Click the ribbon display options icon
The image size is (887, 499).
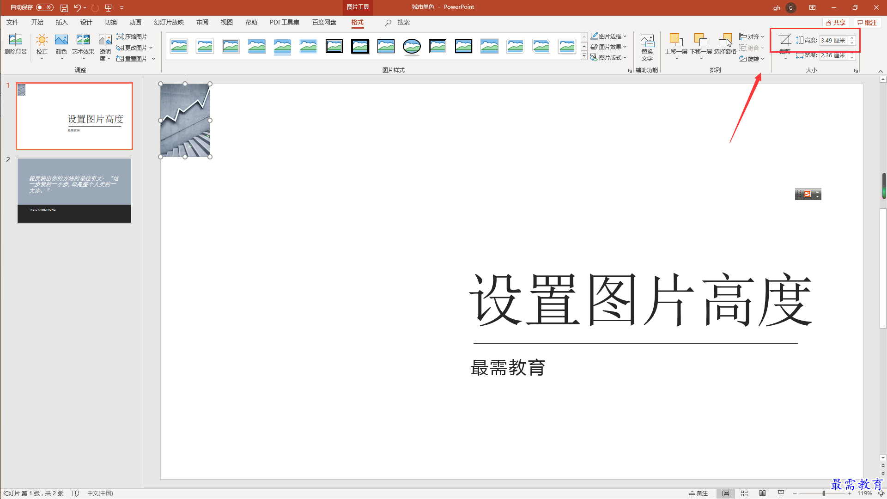point(812,7)
